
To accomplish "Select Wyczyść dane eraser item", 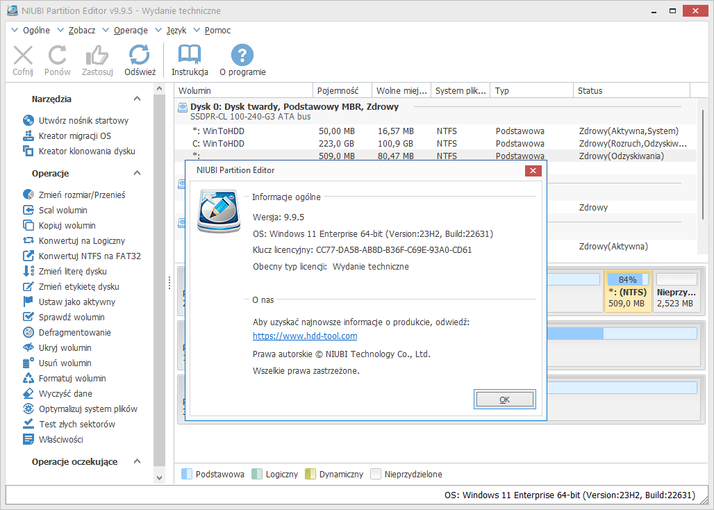I will [x=58, y=394].
